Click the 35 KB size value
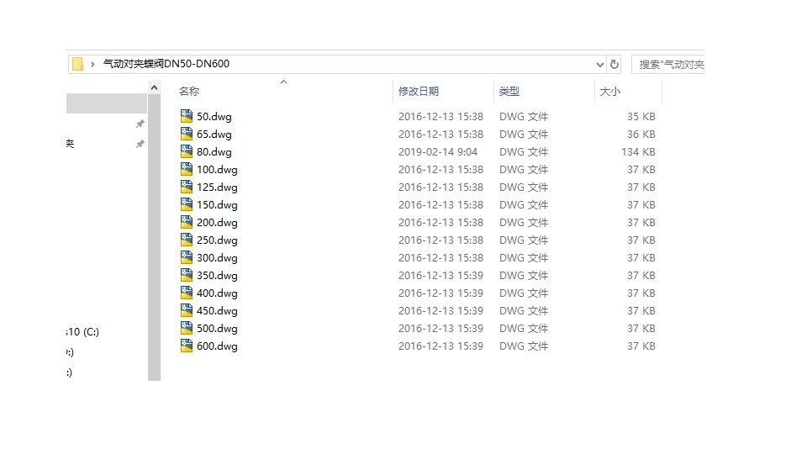This screenshot has height=454, width=807. tap(641, 116)
